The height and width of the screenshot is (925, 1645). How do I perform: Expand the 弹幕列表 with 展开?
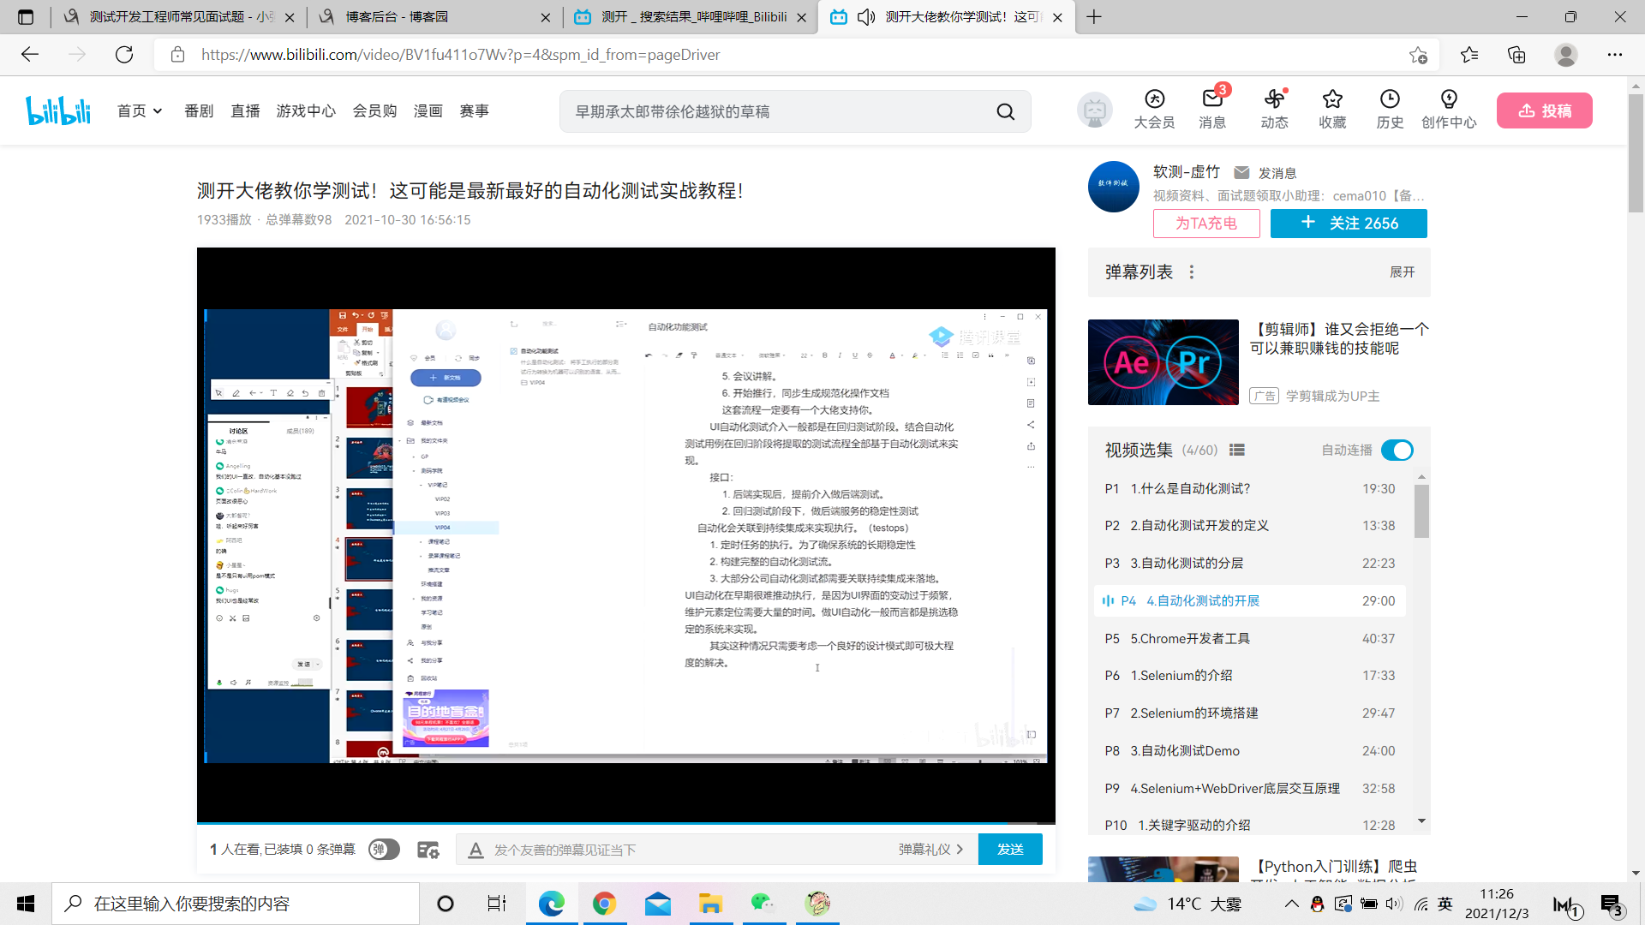[1402, 272]
